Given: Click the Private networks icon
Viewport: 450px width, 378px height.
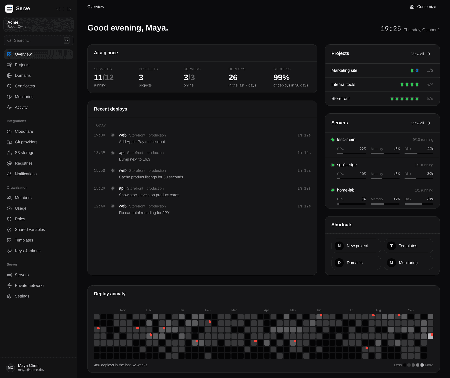Looking at the screenshot, I should pyautogui.click(x=9, y=286).
